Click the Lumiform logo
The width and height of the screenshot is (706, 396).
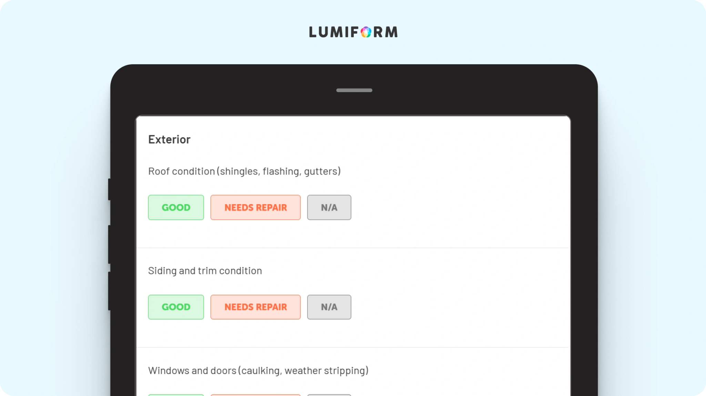(x=353, y=32)
